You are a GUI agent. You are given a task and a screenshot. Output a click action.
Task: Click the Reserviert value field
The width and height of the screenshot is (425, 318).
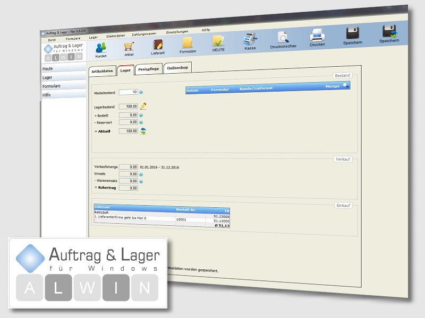[129, 122]
